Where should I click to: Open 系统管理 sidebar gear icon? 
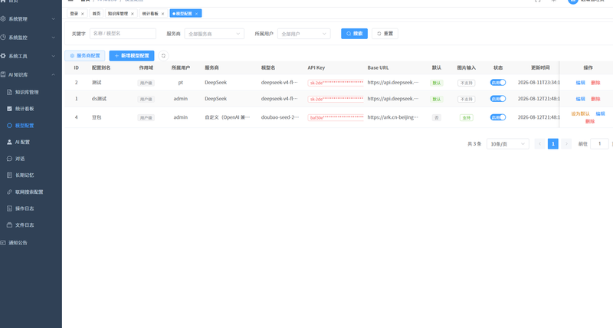tap(3, 18)
